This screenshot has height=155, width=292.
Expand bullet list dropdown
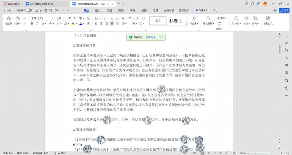pos(99,18)
